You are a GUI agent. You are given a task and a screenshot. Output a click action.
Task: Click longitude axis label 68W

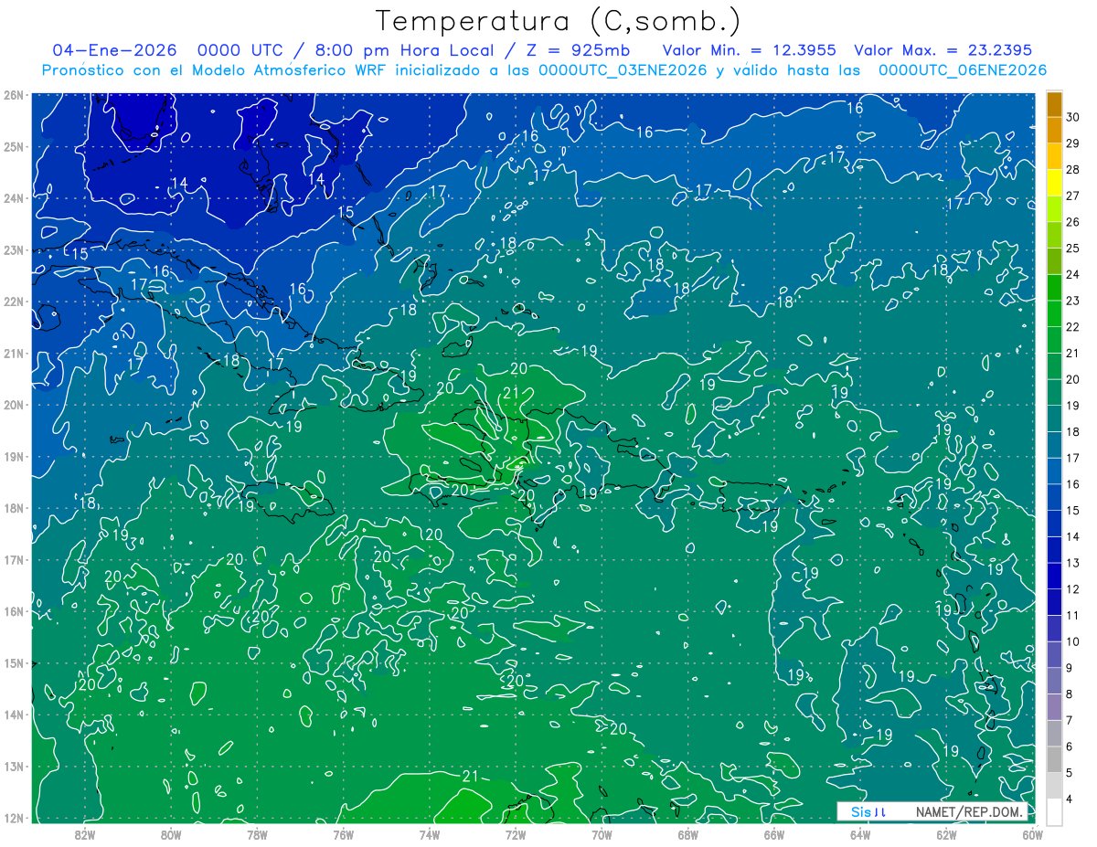[x=688, y=833]
